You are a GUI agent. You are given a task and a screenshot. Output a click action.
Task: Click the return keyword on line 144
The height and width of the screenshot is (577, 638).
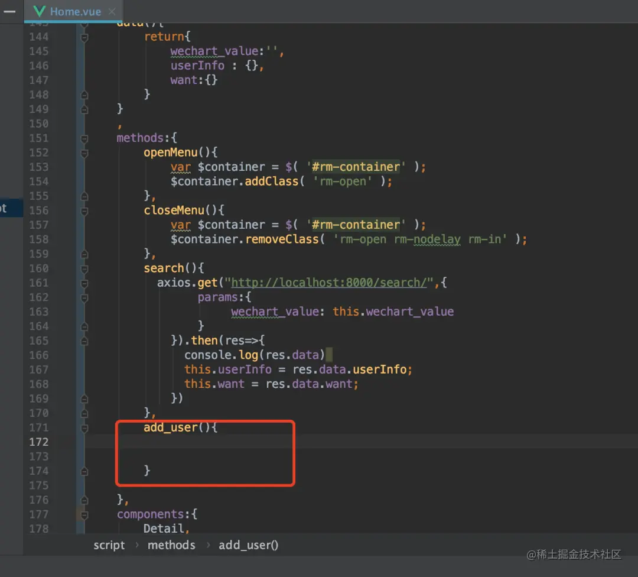(164, 36)
